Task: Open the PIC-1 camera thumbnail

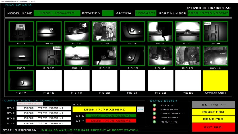Action: [21, 31]
